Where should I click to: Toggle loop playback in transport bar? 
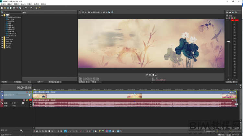pyautogui.click(x=37, y=131)
